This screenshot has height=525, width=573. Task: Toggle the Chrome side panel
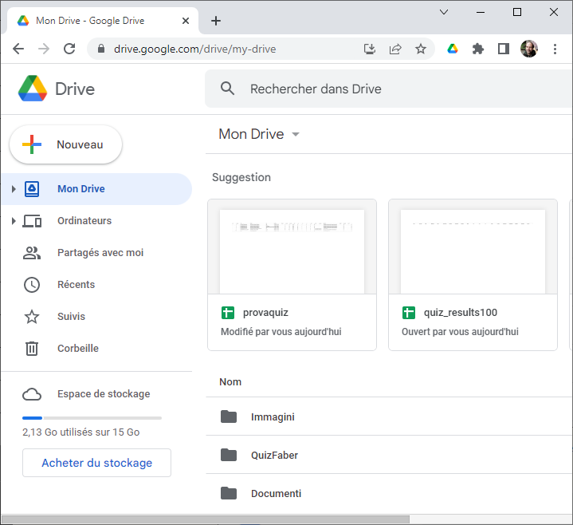pos(504,49)
